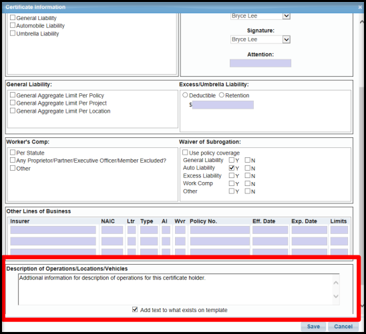Click the first row Insurer field

[x=53, y=230]
